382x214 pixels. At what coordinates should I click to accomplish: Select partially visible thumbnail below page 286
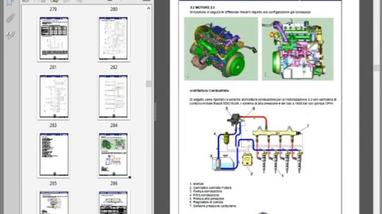(x=113, y=202)
